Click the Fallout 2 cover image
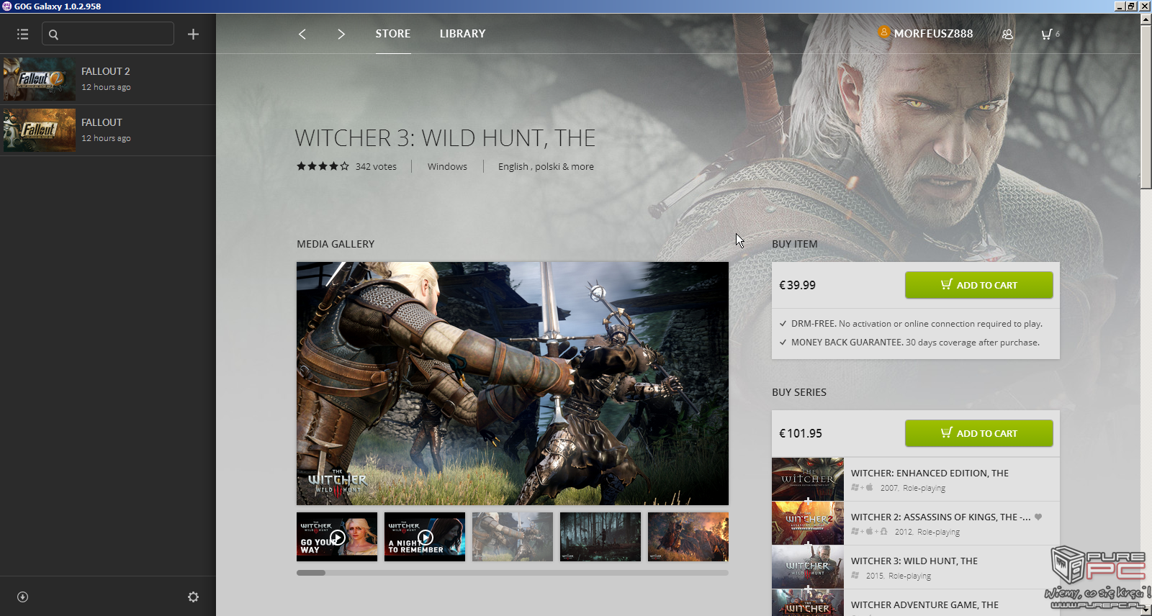 tap(40, 79)
